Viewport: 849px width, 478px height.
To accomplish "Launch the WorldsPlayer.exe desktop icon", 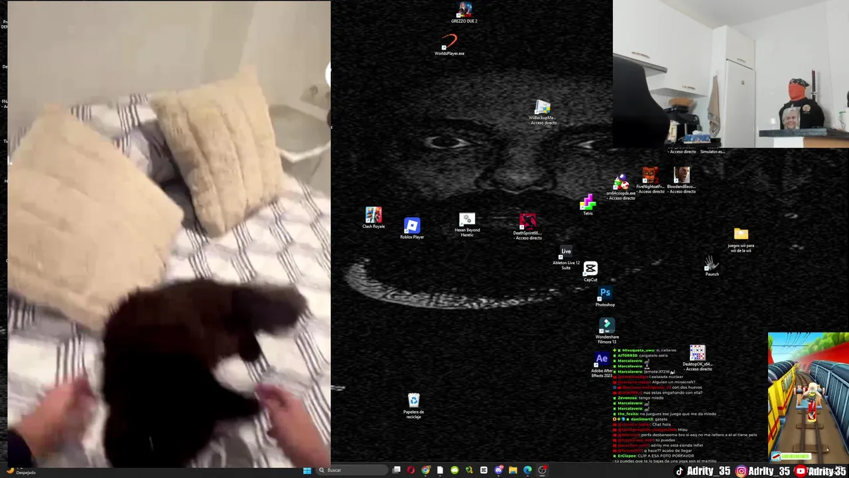I will coord(450,46).
